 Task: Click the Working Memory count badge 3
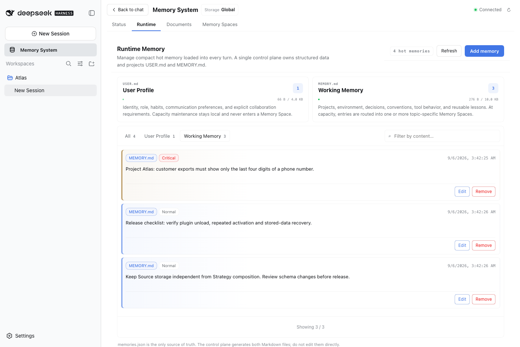pos(493,88)
